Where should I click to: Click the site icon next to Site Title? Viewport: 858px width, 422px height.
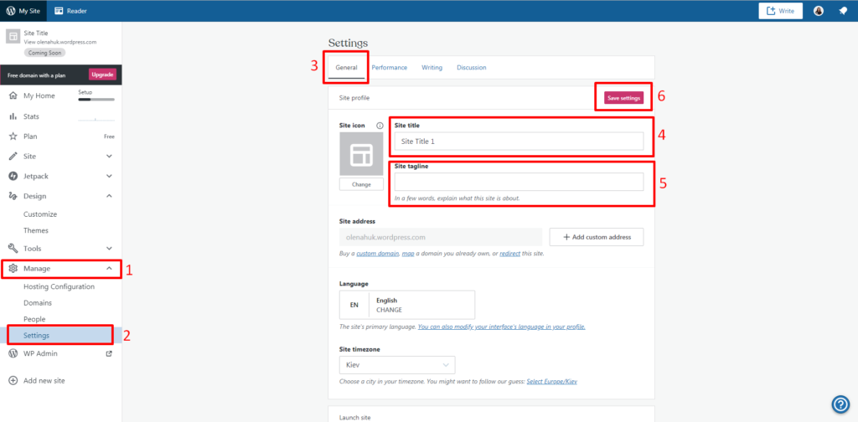coord(13,37)
